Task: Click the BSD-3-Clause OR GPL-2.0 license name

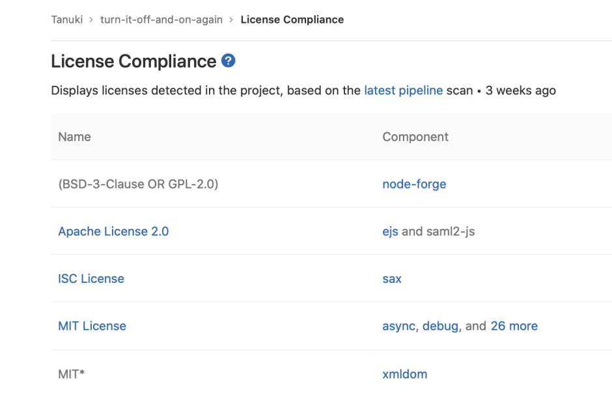Action: coord(138,184)
